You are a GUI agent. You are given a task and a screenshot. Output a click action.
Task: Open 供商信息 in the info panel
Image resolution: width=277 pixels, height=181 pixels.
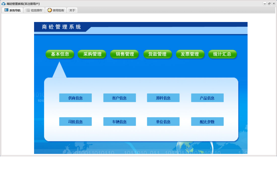75,98
